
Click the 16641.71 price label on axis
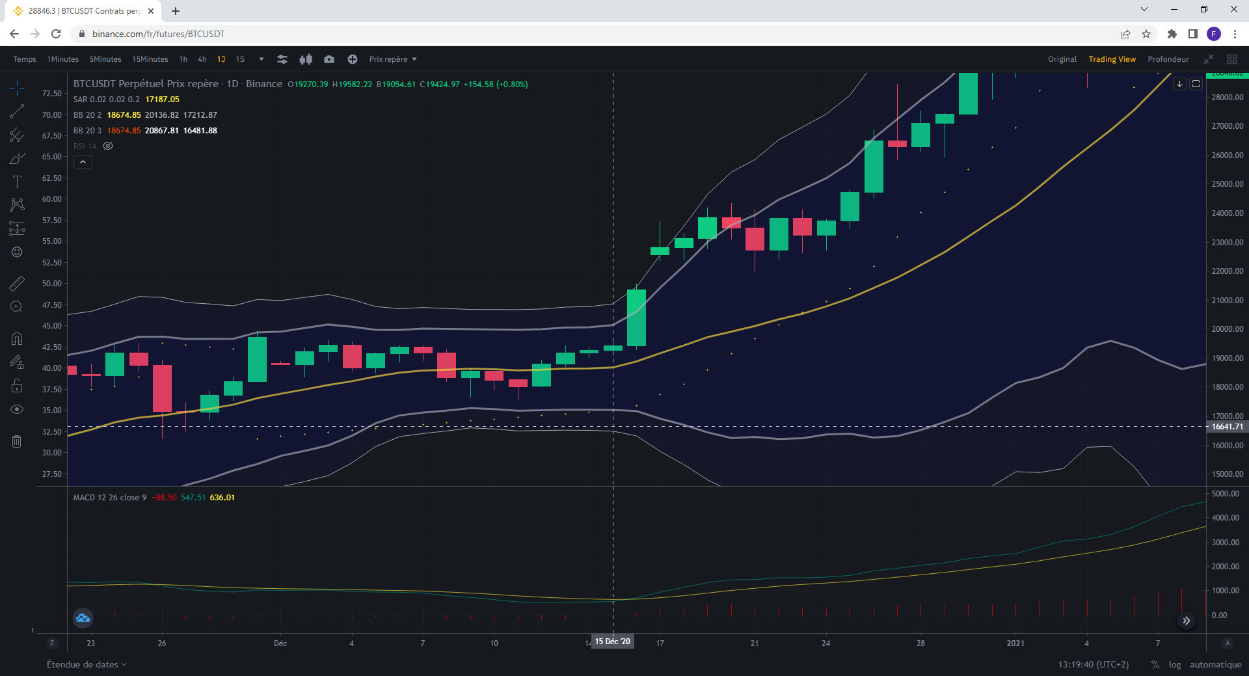1228,427
